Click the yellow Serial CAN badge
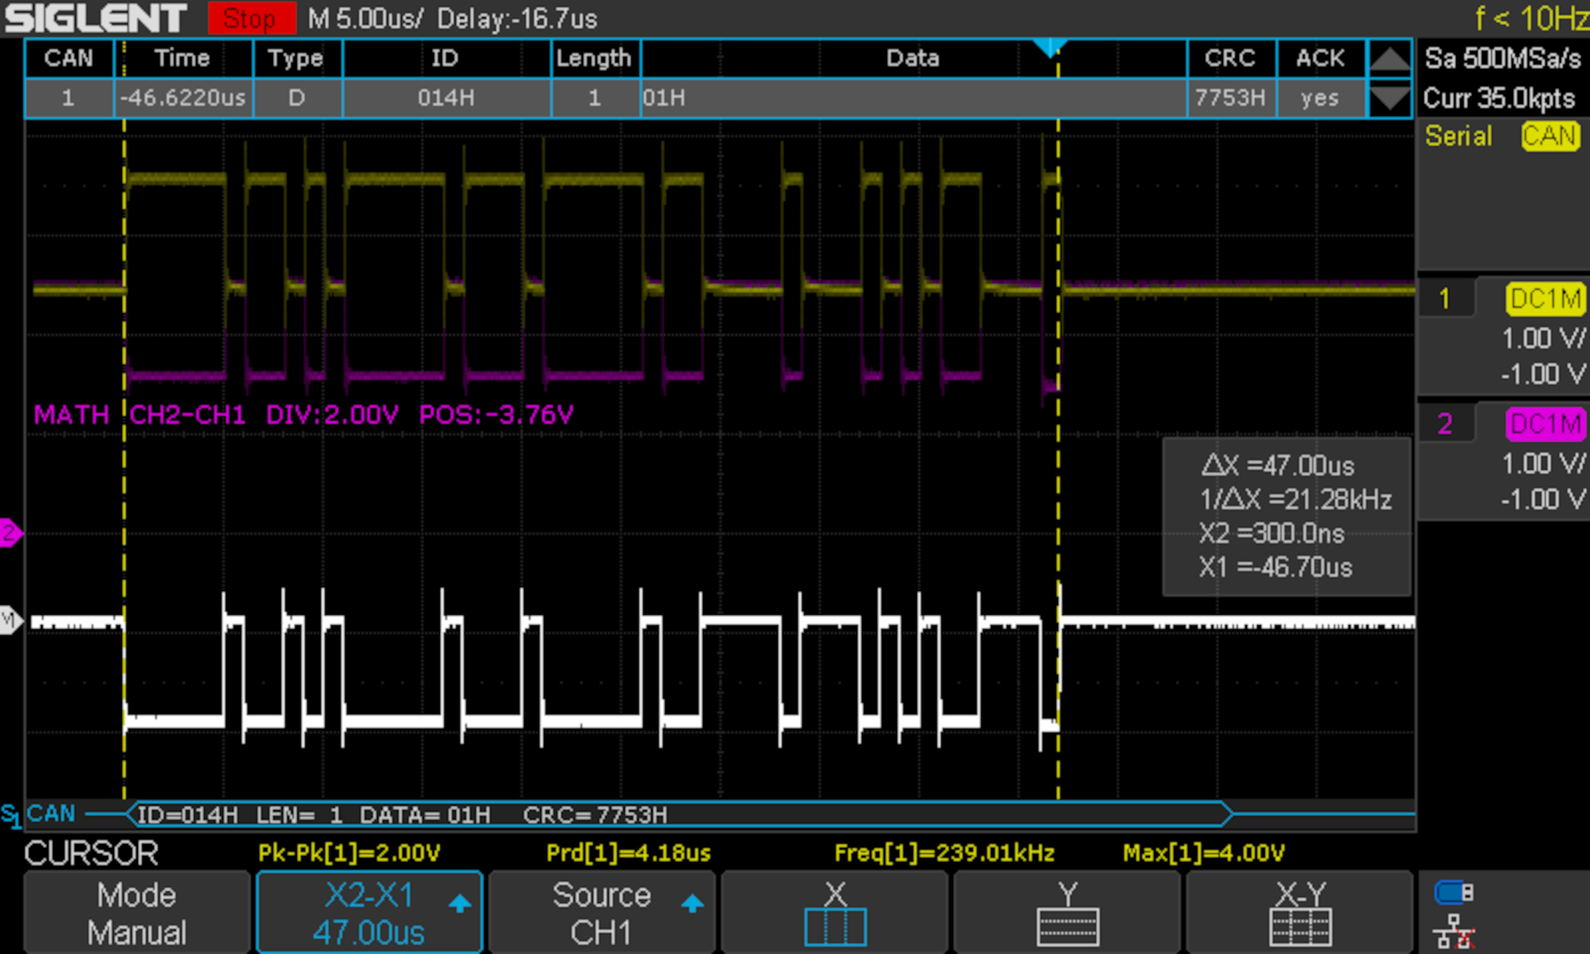Viewport: 1590px width, 954px height. (1550, 136)
